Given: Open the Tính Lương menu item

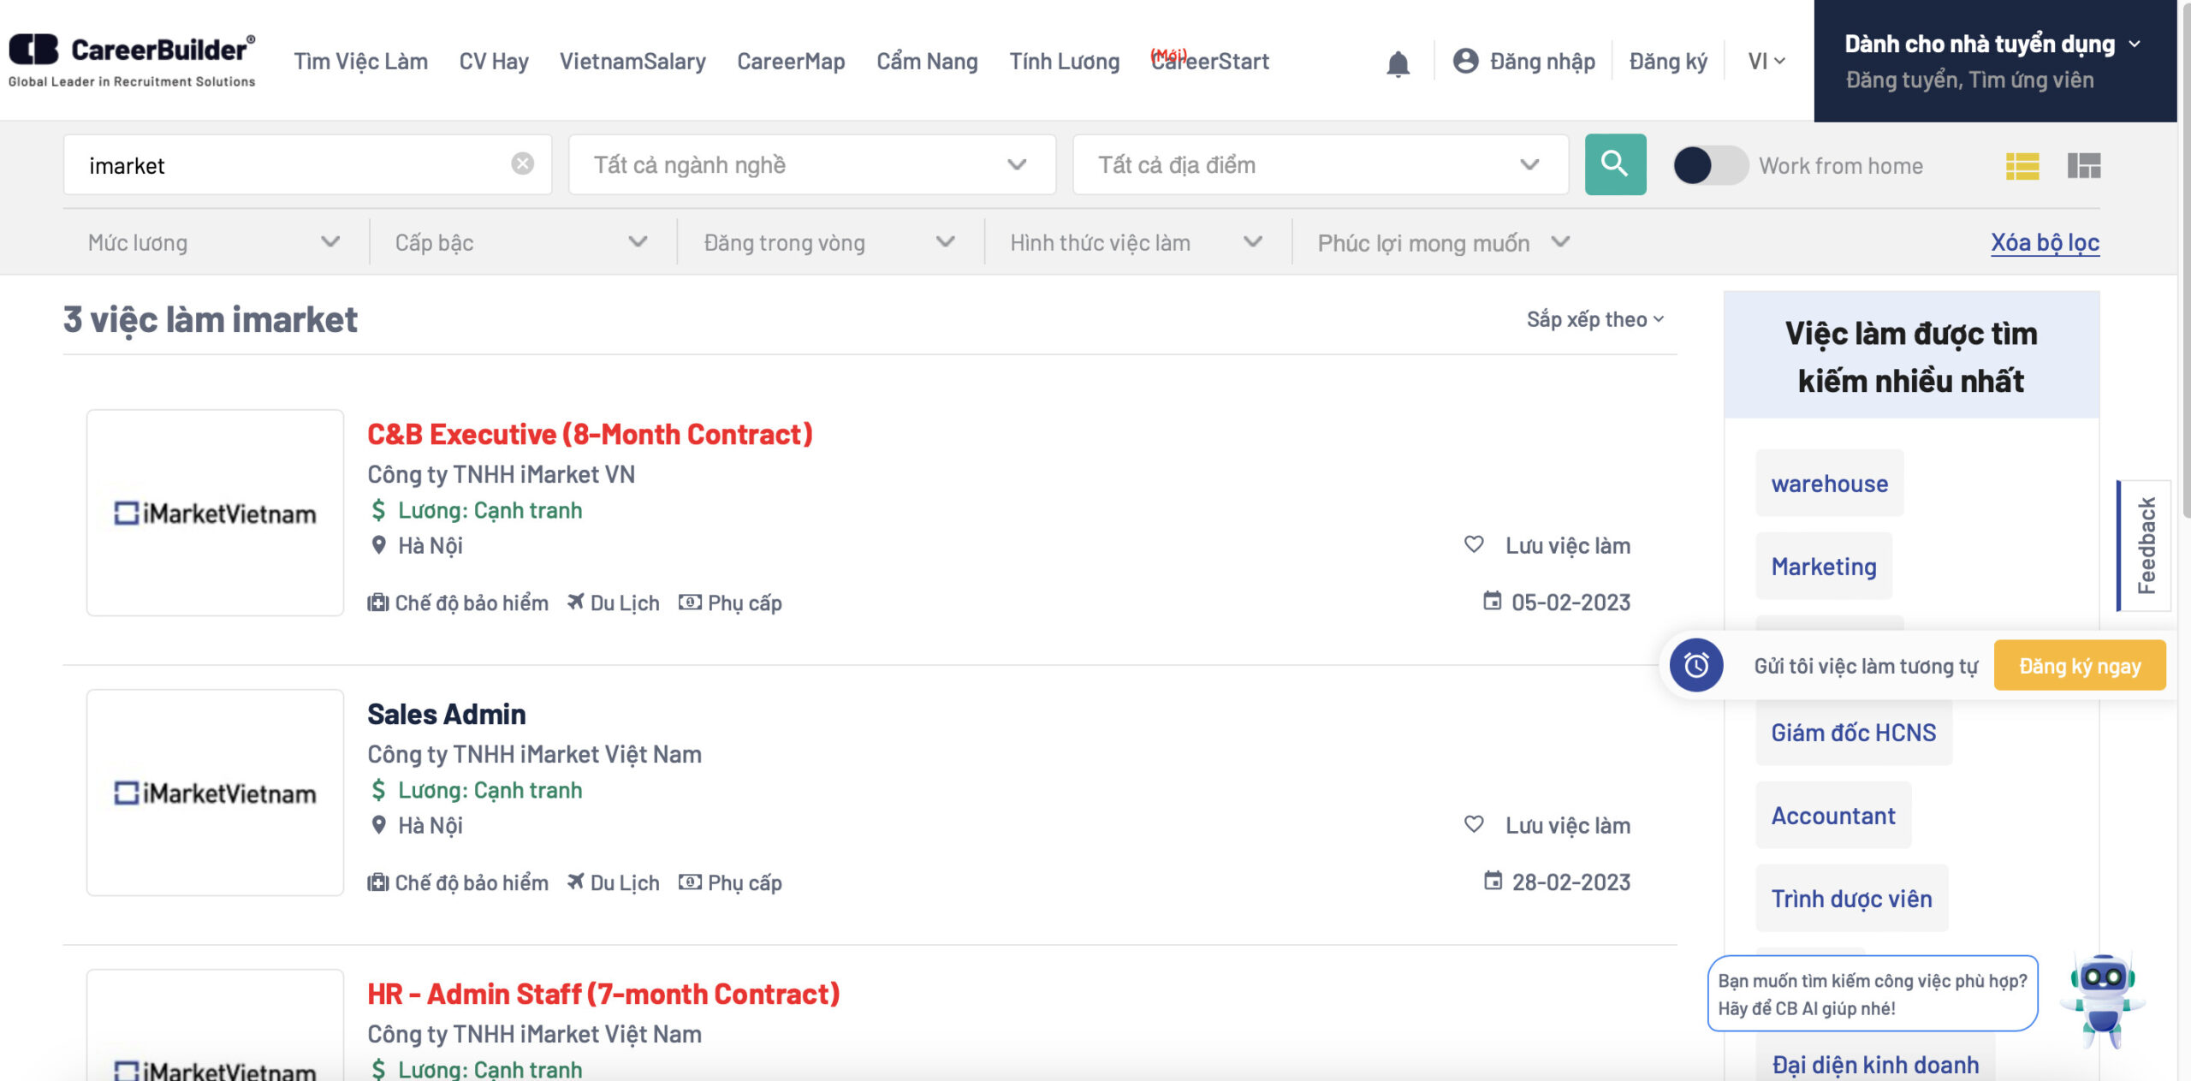Looking at the screenshot, I should pos(1064,62).
